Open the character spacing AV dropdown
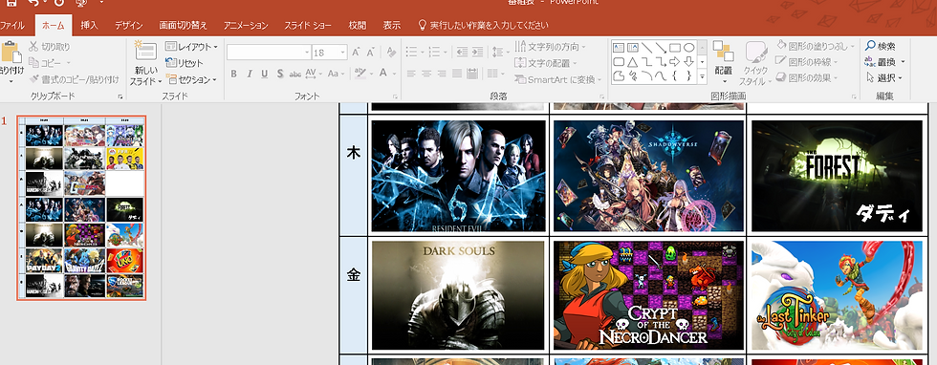Screen dimensions: 937x365 [x=314, y=74]
